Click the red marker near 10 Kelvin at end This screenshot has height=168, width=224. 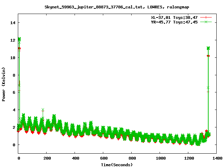point(208,56)
